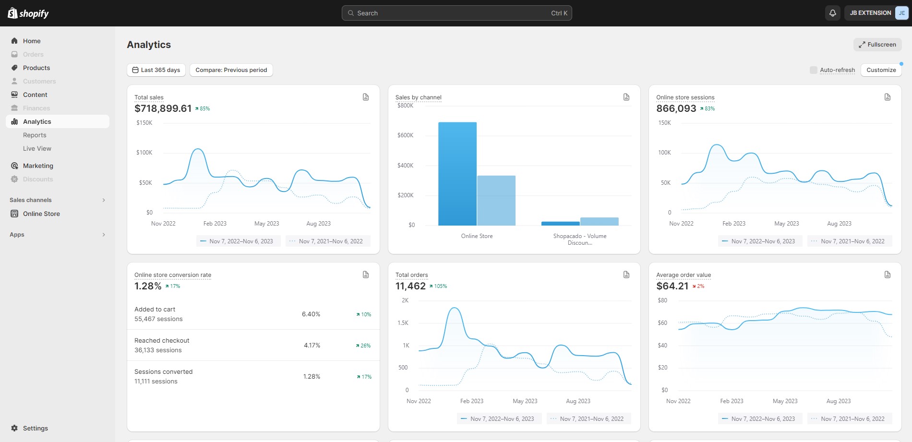Toggle Nov 7, 2021–Nov 6, 2022 legend on Total sales

point(328,241)
